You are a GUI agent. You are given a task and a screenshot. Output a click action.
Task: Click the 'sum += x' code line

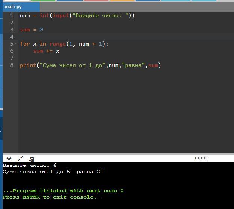[46, 51]
